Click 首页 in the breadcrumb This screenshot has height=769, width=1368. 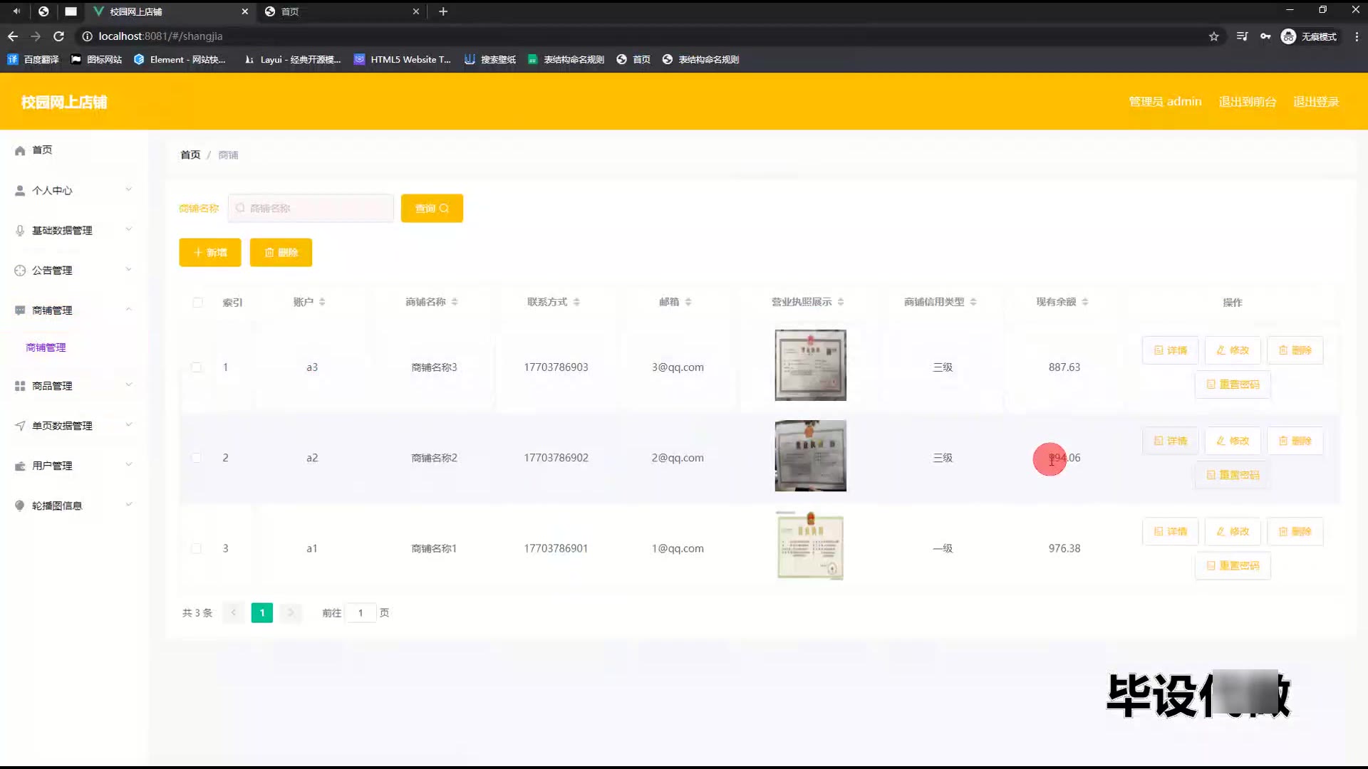coord(190,155)
